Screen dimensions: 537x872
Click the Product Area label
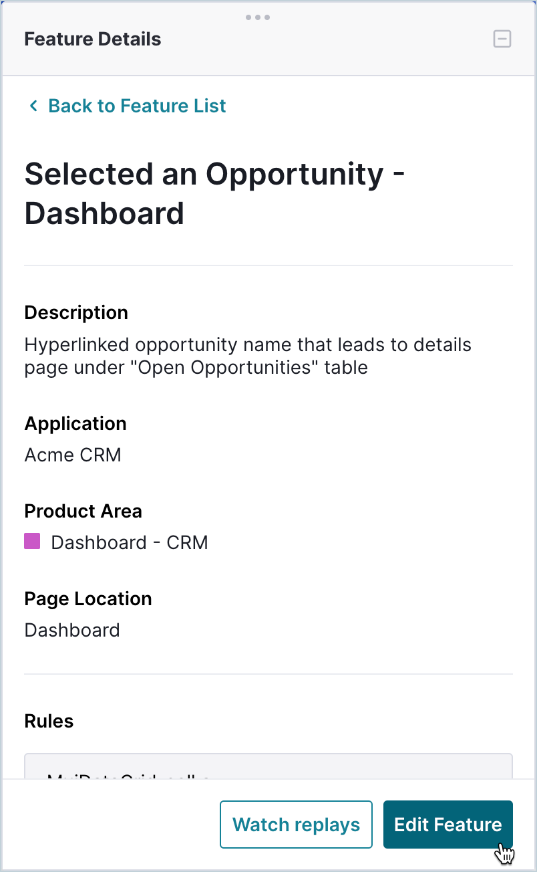83,511
